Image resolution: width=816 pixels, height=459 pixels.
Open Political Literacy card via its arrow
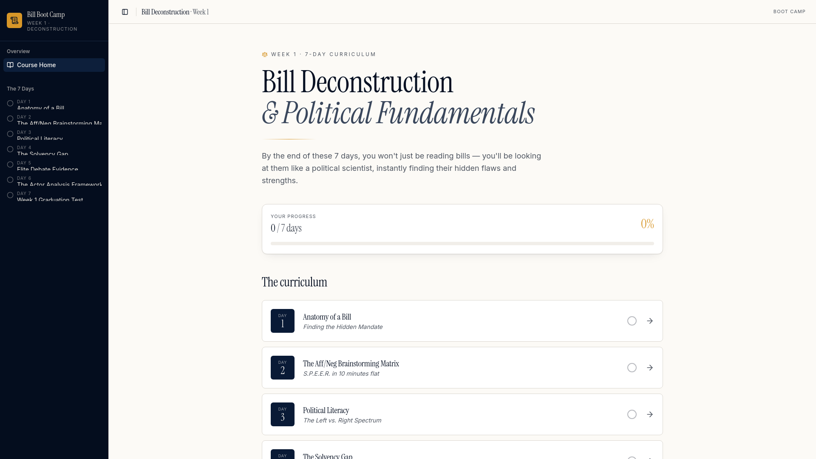(x=650, y=414)
